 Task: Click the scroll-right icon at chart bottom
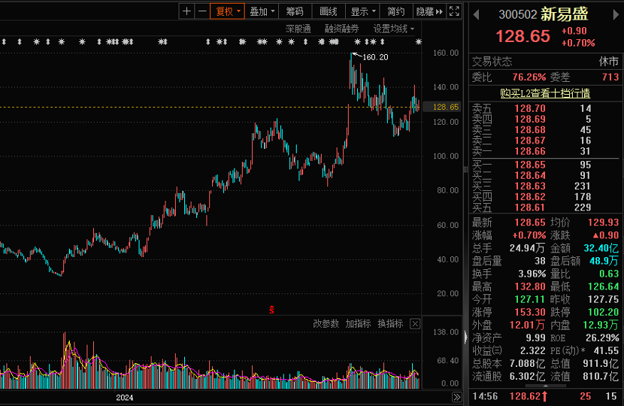pyautogui.click(x=456, y=397)
